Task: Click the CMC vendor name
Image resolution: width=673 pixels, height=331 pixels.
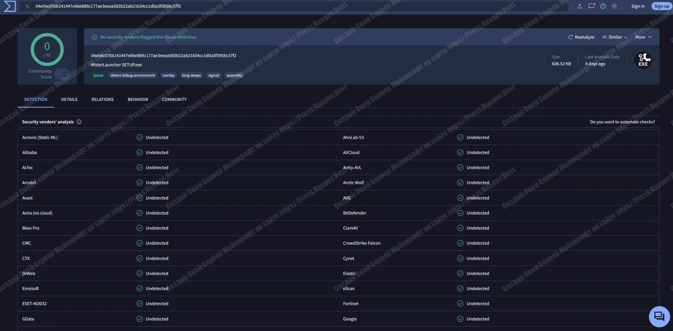Action: point(27,243)
